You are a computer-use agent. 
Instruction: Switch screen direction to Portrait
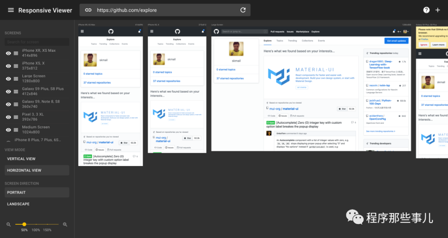click(37, 192)
